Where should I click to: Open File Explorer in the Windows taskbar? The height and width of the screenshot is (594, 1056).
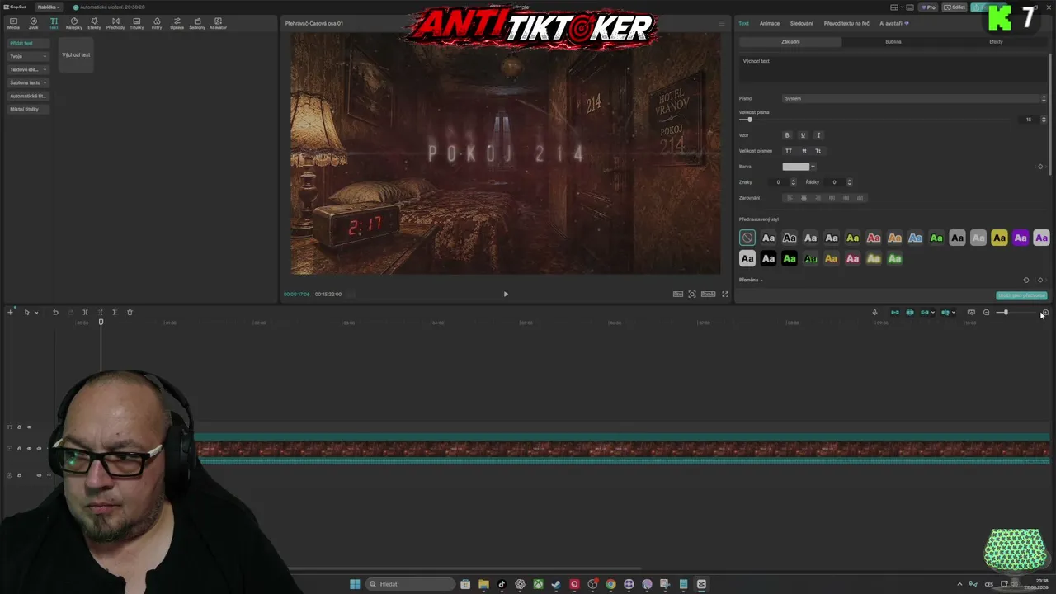pos(483,584)
